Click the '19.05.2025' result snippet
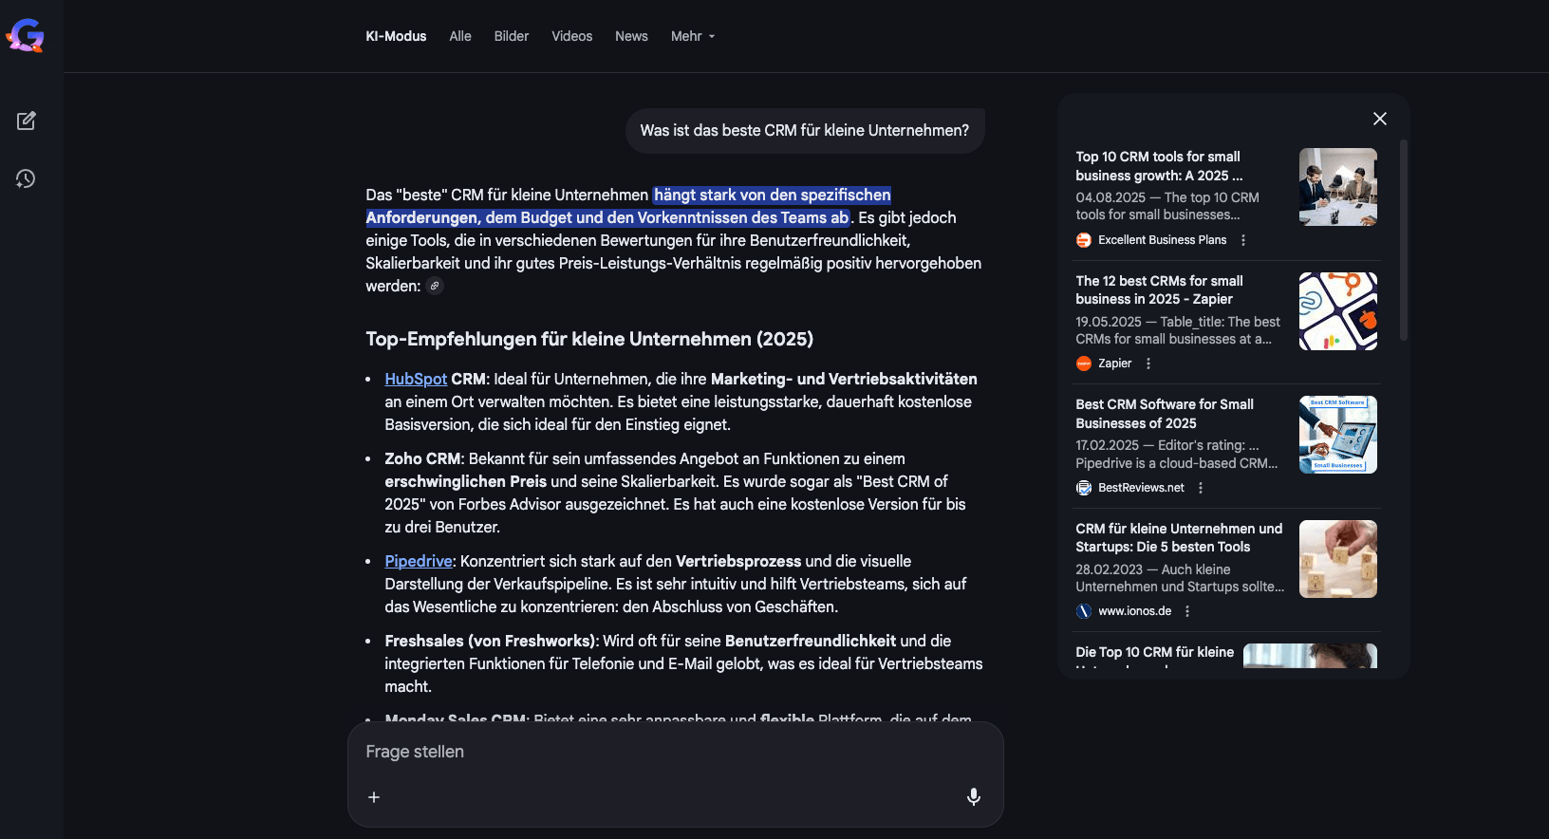1549x839 pixels. coord(1178,330)
